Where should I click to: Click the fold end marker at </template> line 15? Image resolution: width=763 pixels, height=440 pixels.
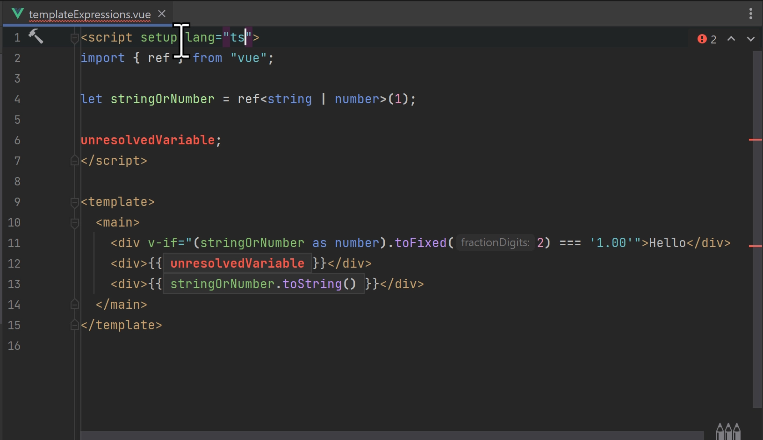click(74, 325)
